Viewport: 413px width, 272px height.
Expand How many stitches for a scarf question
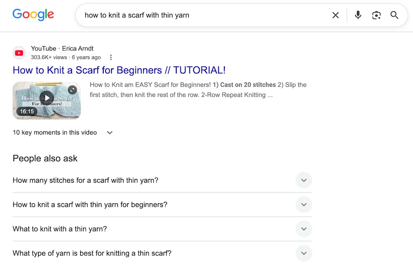[162, 180]
